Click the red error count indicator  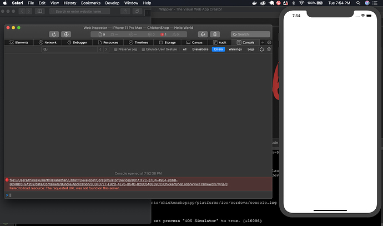click(164, 34)
